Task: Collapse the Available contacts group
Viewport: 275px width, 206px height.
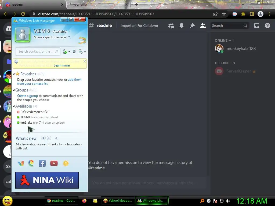Action: [x=14, y=106]
